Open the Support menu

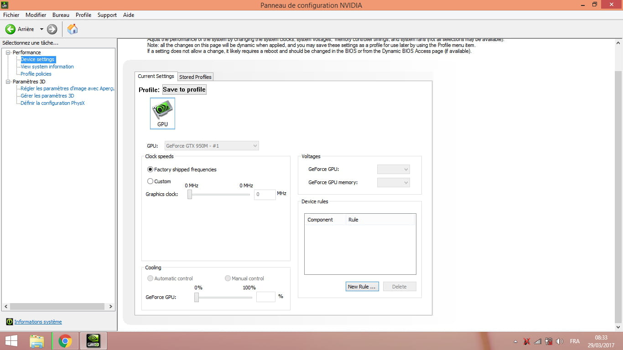tap(107, 15)
